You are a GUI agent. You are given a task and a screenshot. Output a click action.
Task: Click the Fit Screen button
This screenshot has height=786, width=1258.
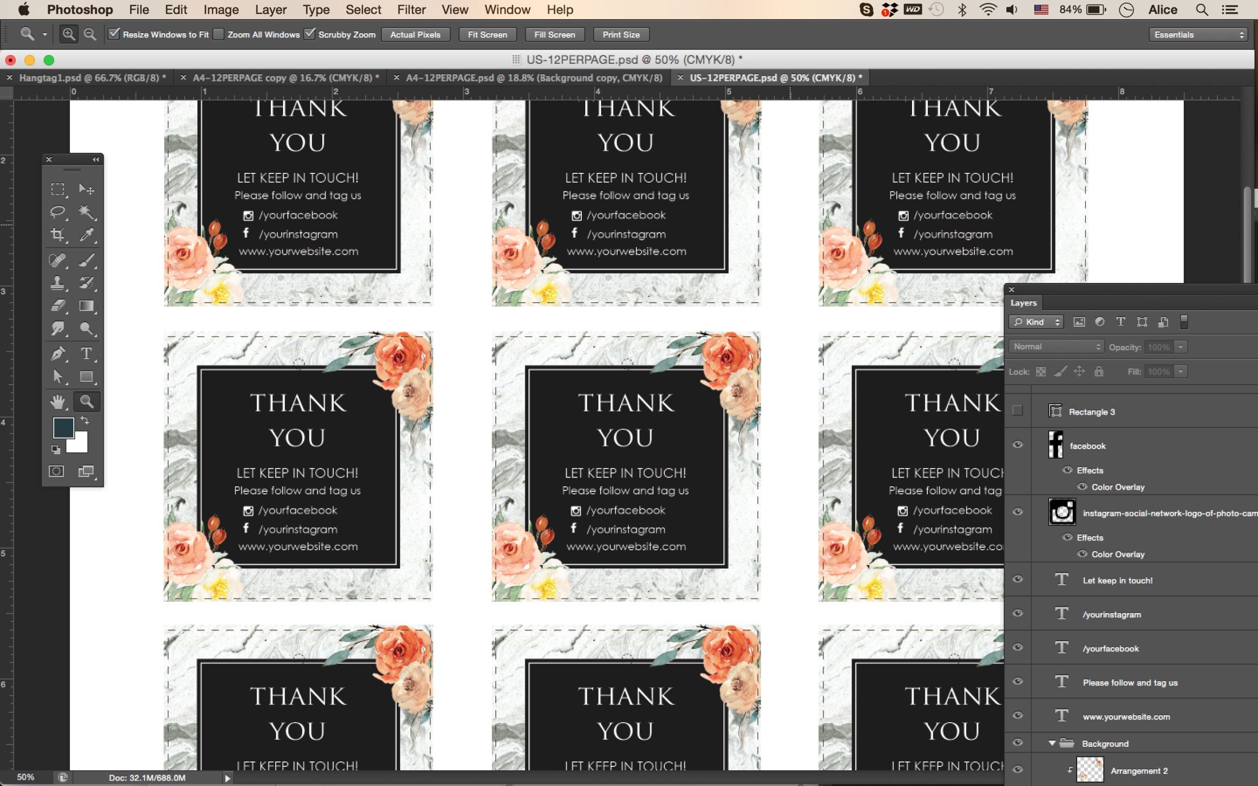pyautogui.click(x=487, y=34)
